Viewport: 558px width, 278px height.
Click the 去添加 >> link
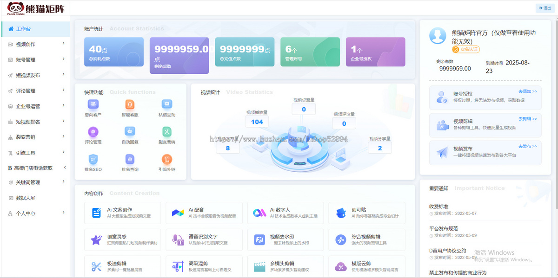pos(528,91)
